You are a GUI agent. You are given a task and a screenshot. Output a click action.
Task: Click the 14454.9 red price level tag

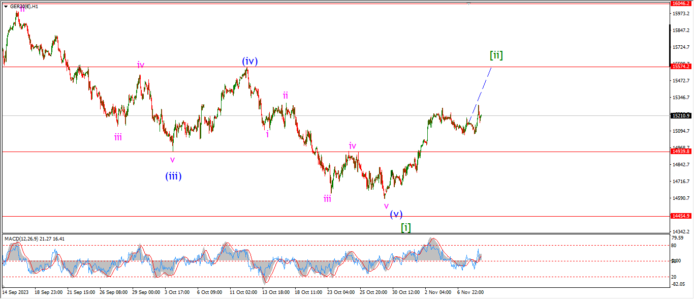(x=681, y=216)
